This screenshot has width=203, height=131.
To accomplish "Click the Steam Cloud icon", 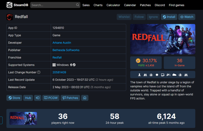I will pyautogui.click(x=174, y=75).
